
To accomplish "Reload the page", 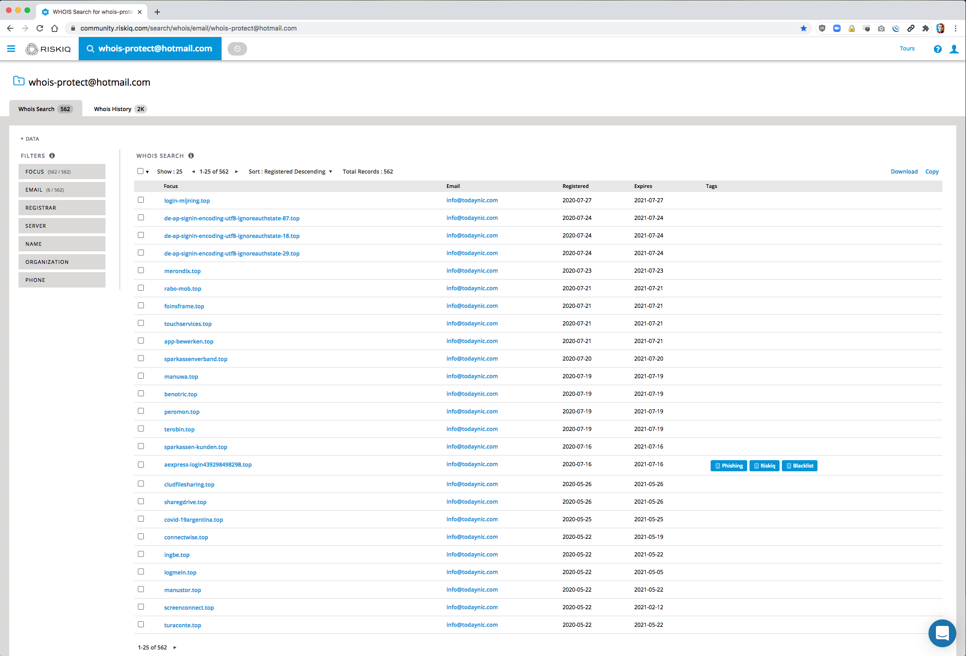I will point(40,28).
